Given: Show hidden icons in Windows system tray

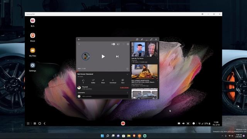Looking at the screenshot, I should click(x=222, y=136).
